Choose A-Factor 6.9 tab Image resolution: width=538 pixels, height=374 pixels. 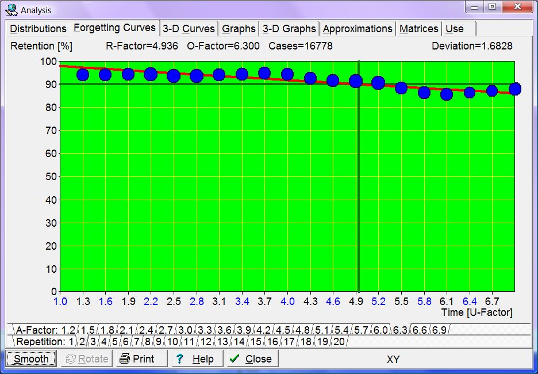point(439,330)
